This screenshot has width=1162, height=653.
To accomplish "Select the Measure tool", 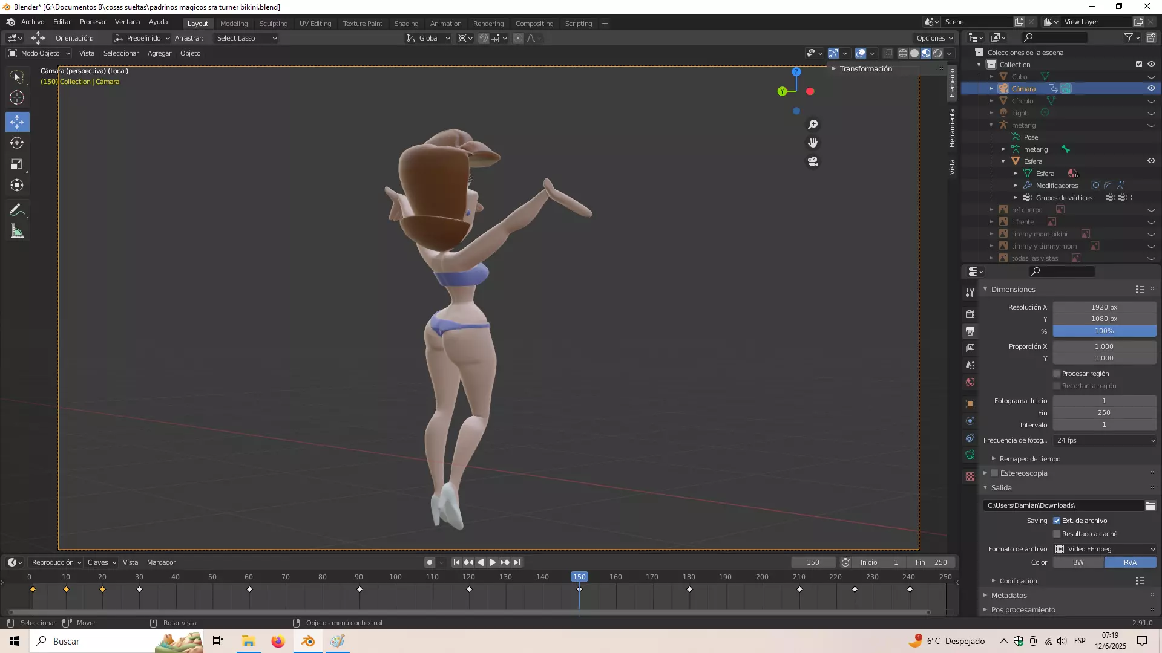I will click(x=17, y=231).
